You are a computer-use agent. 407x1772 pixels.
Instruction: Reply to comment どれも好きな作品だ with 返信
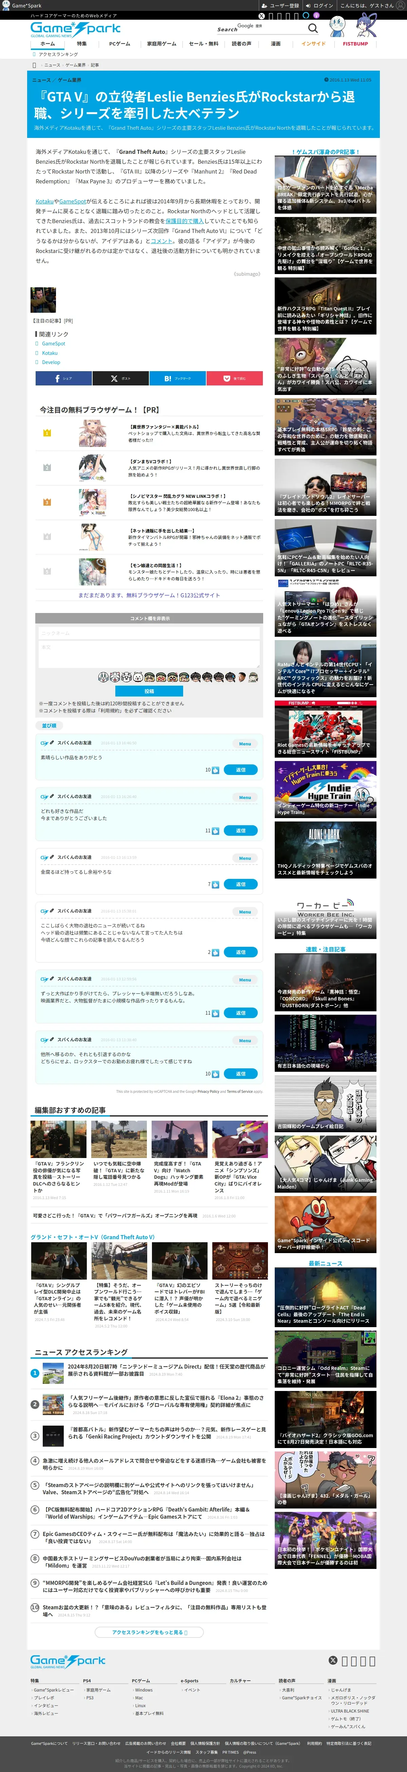point(240,830)
